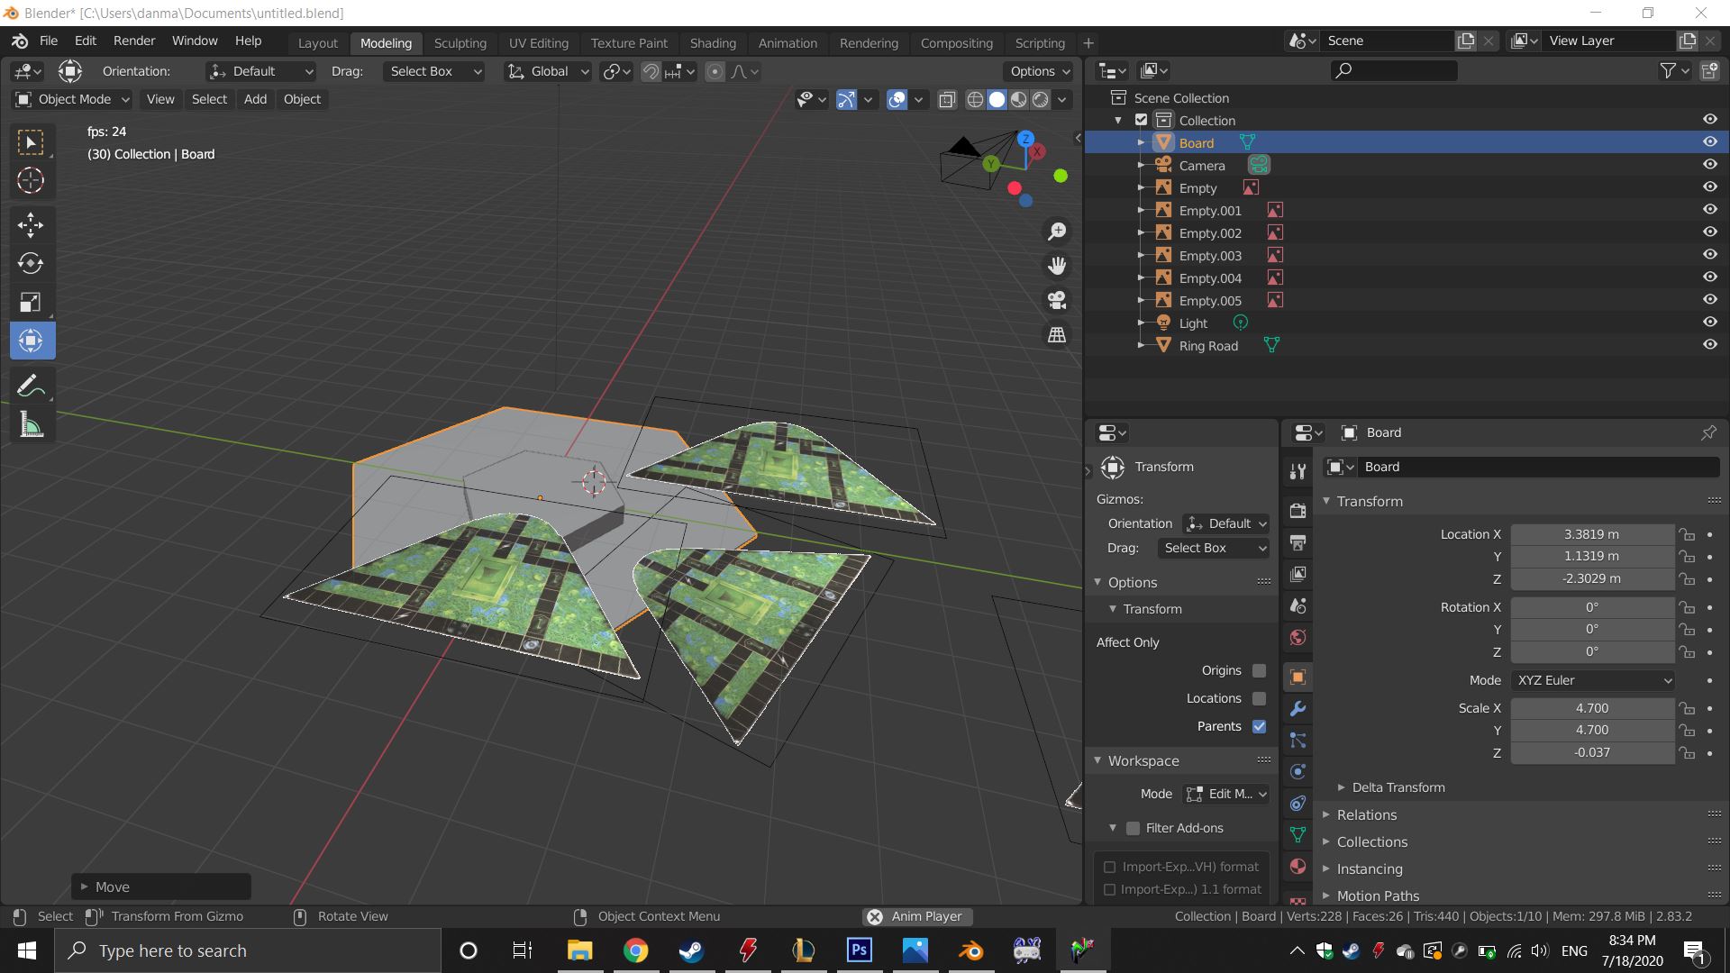1730x973 pixels.
Task: Select the Scale tool
Action: [x=31, y=303]
